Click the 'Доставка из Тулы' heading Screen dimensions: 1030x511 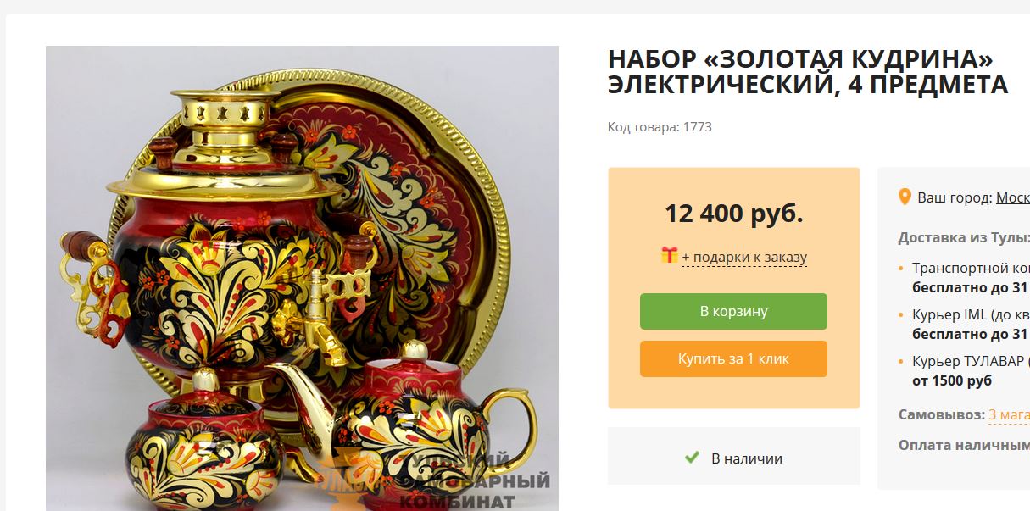coord(964,237)
